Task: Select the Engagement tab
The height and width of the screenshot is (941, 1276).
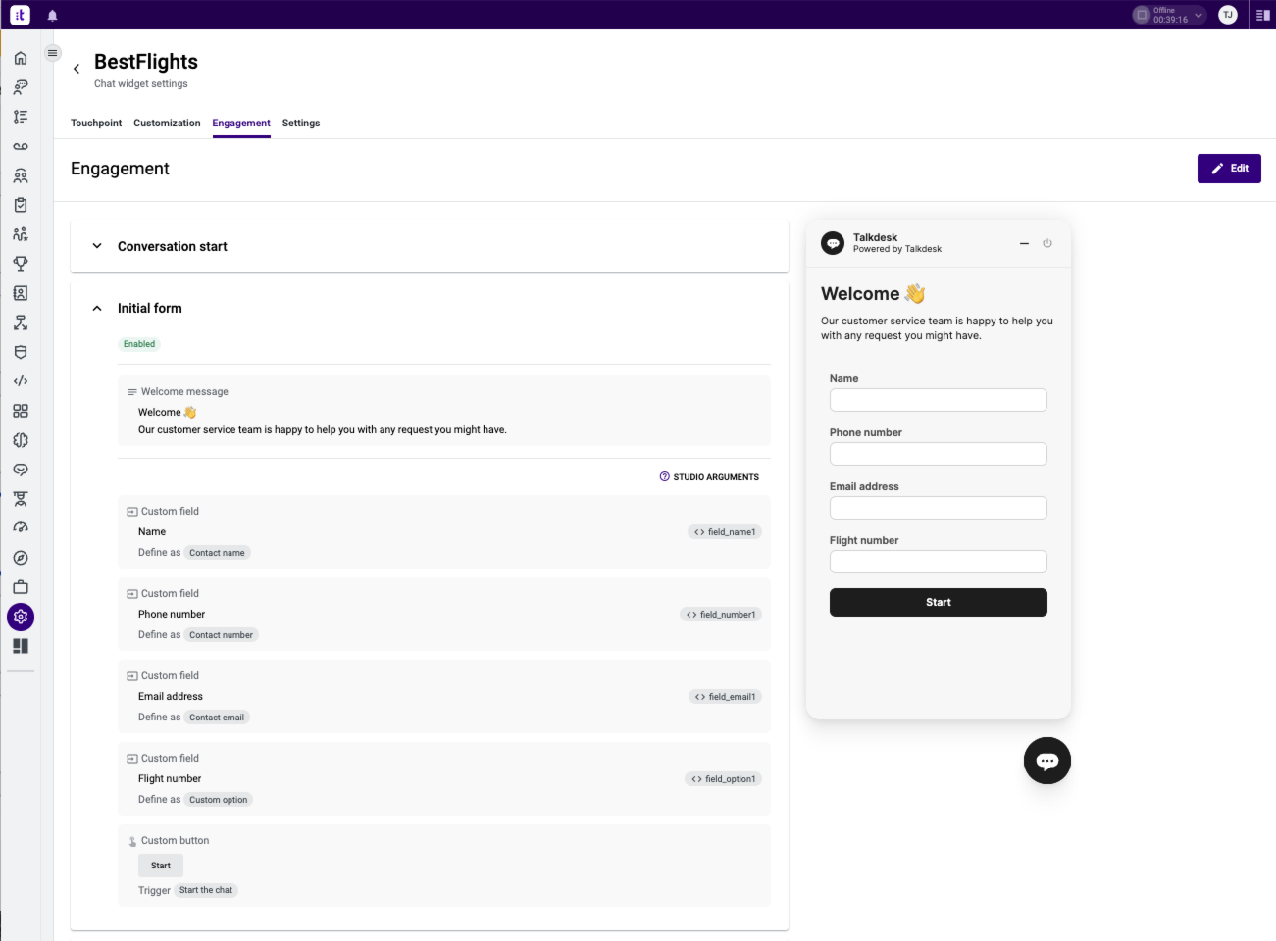Action: pos(241,124)
